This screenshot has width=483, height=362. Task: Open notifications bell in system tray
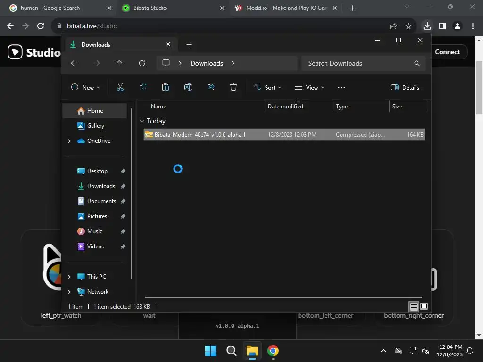pyautogui.click(x=470, y=351)
